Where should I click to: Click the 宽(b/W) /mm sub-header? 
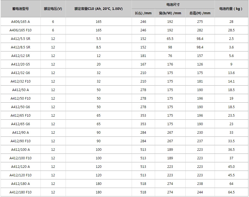170,13
